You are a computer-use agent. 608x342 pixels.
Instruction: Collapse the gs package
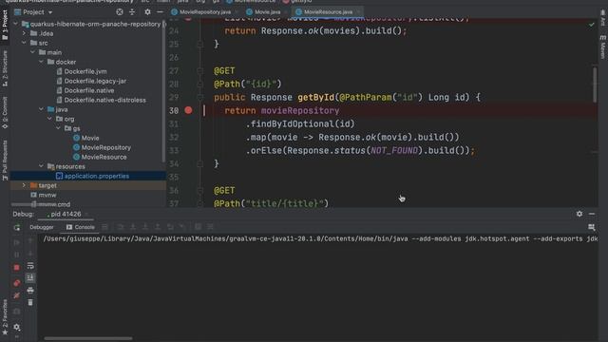pyautogui.click(x=58, y=128)
